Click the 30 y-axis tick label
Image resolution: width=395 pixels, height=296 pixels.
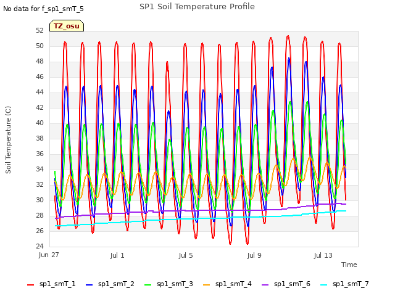39,200
